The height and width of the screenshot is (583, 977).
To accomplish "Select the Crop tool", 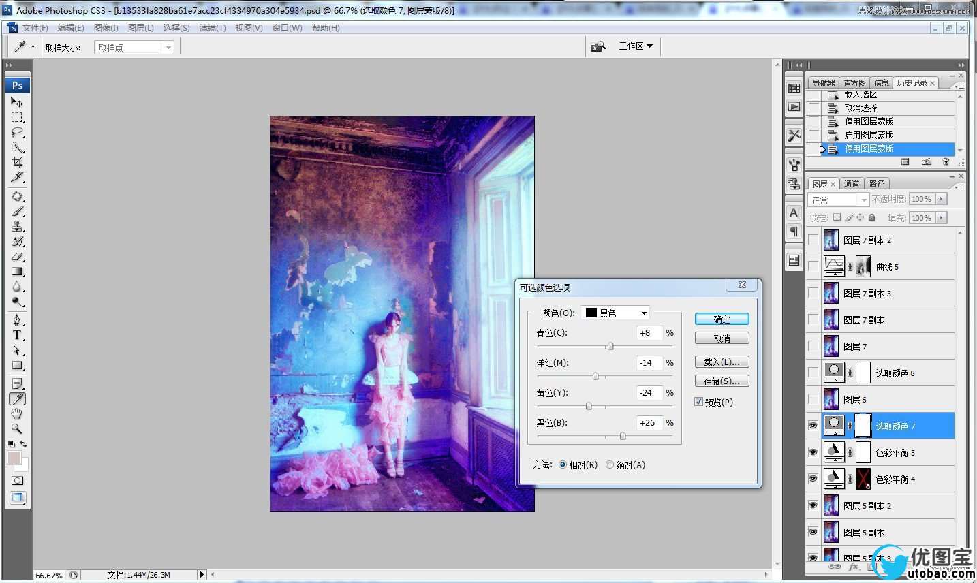I will click(x=17, y=162).
